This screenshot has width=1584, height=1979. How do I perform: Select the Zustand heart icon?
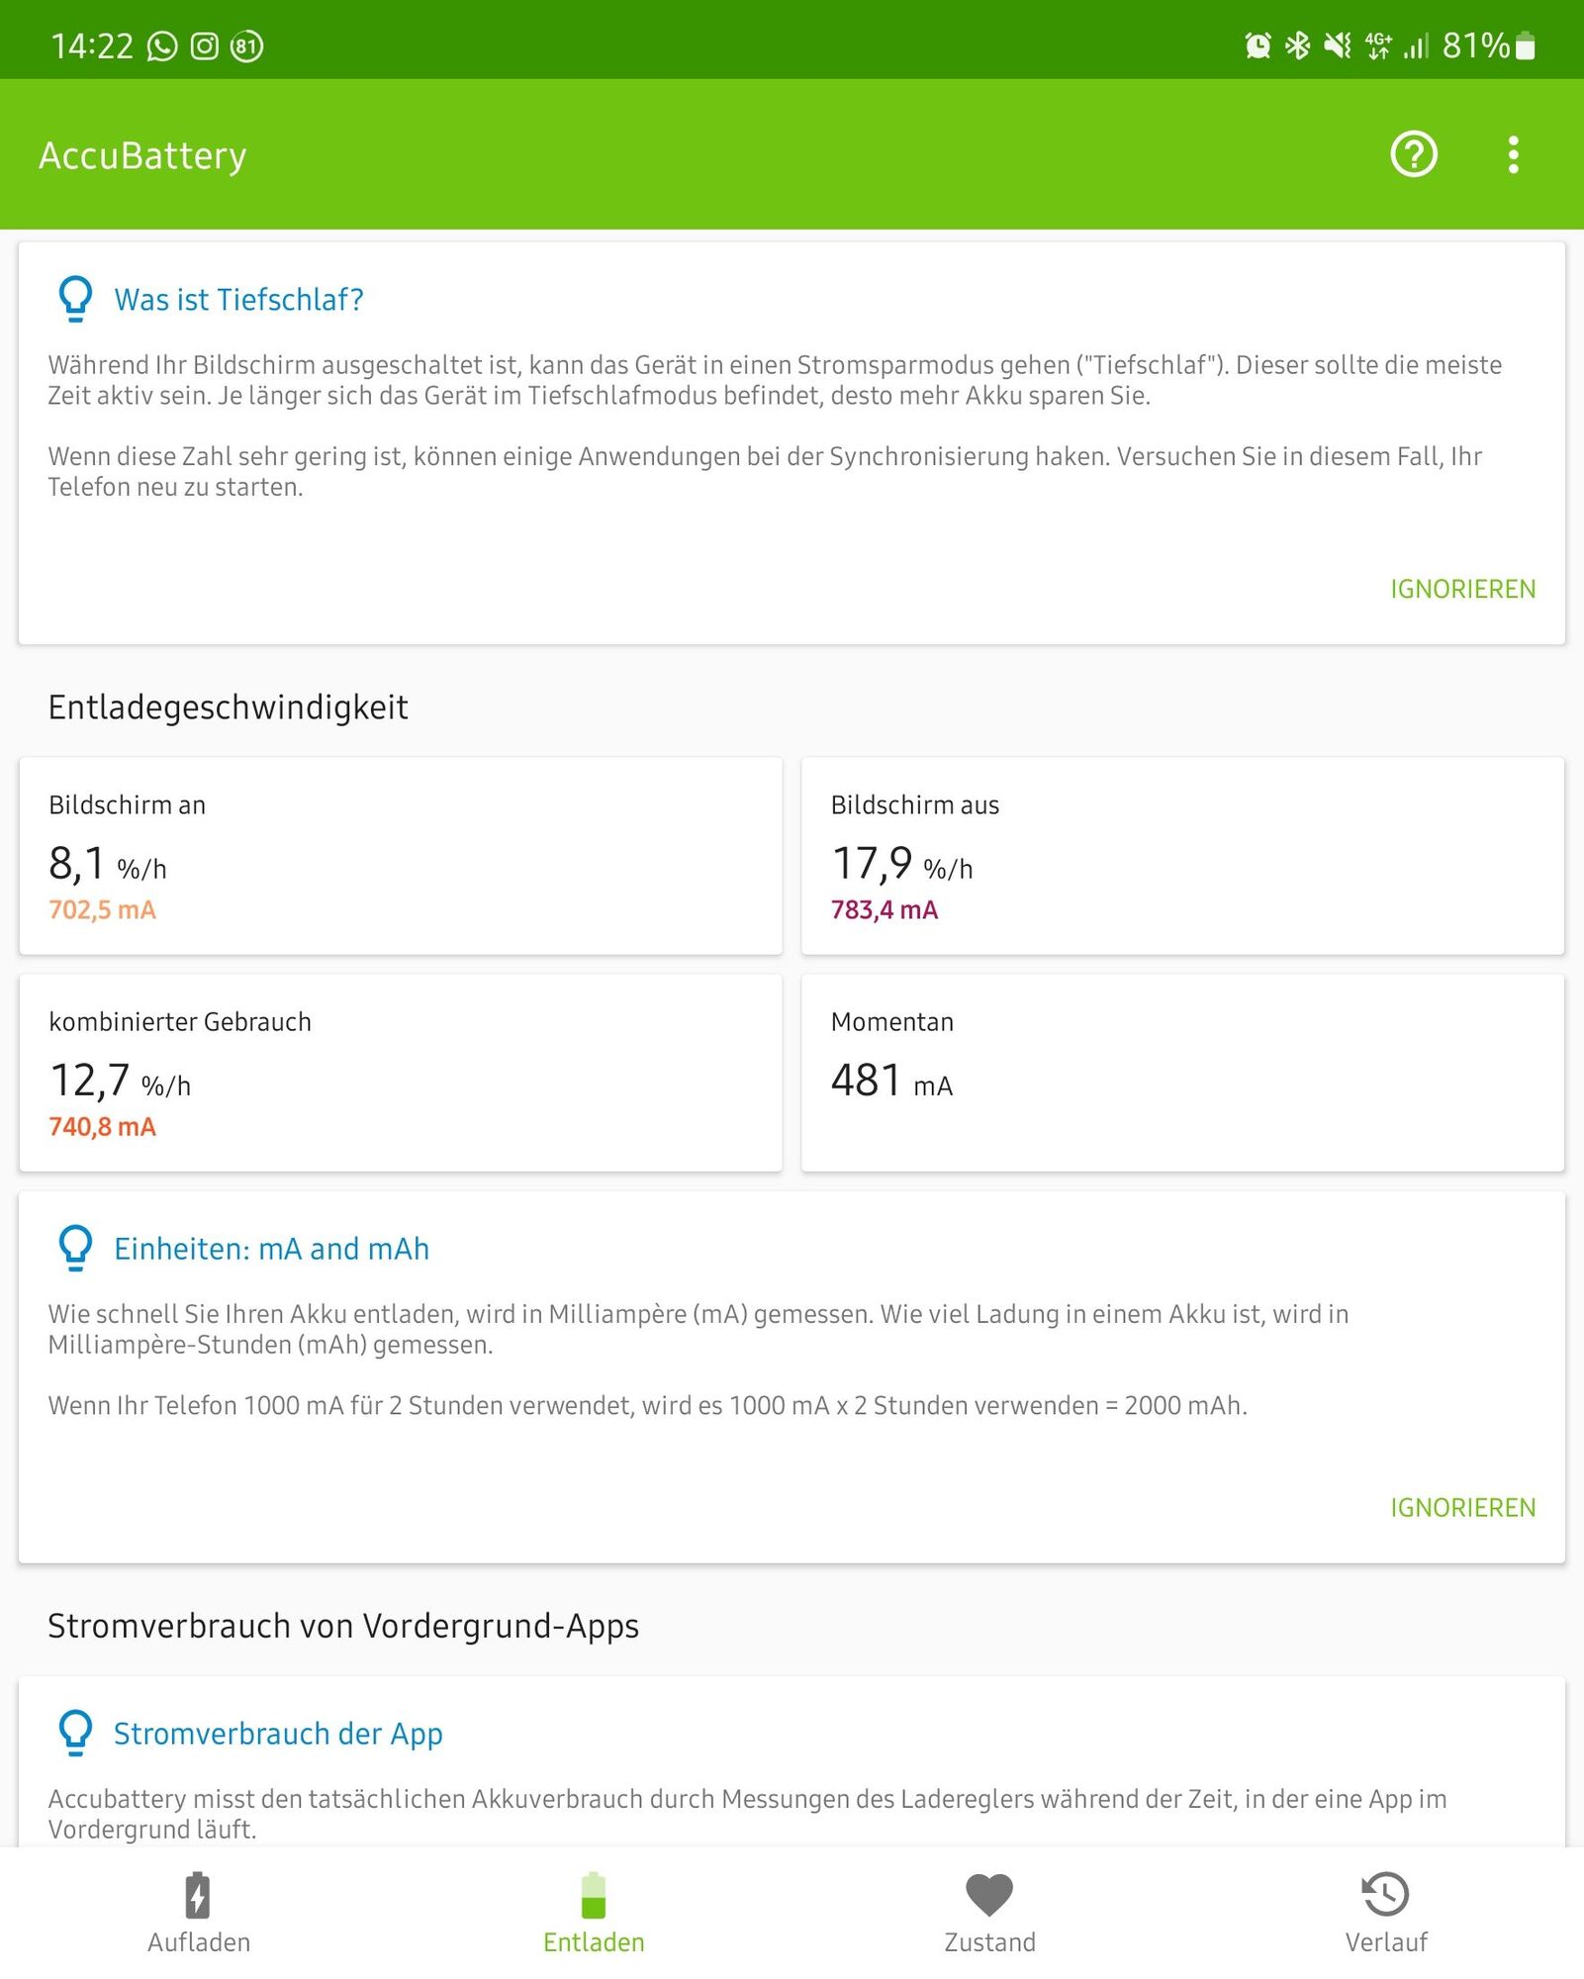tap(989, 1895)
